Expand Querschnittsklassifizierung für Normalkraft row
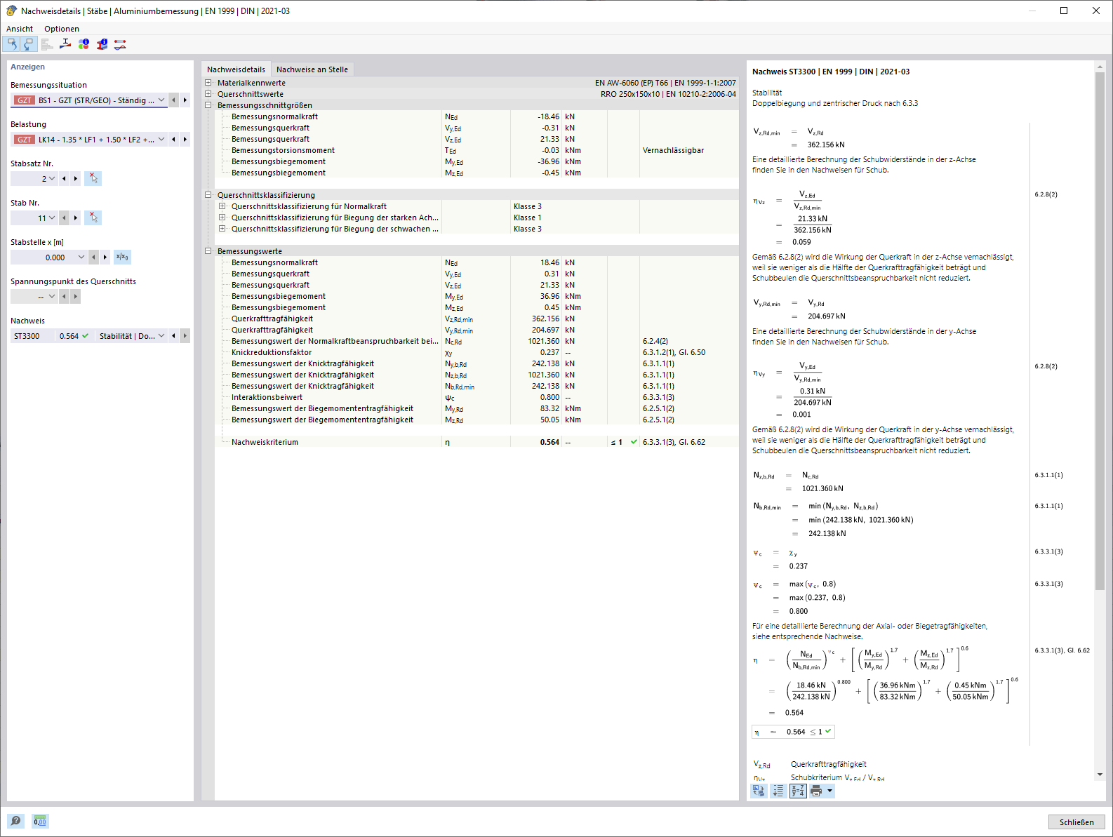The height and width of the screenshot is (837, 1113). point(222,206)
